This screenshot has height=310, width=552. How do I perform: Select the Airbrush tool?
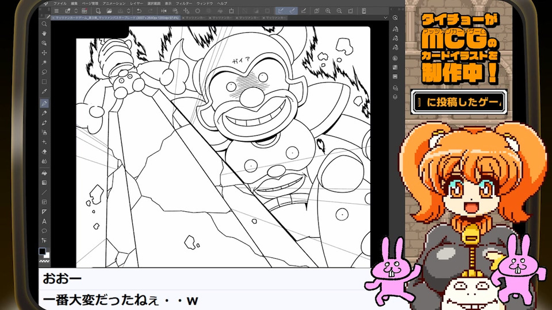(x=44, y=133)
